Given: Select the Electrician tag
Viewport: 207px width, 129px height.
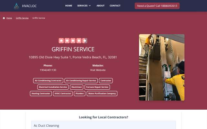Looking at the screenshot, I should [77, 87].
